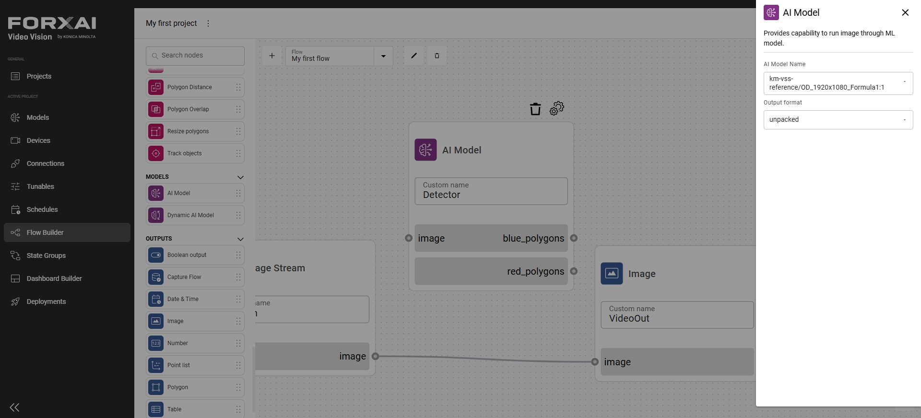Click the AI Model node icon in palette

[x=156, y=193]
